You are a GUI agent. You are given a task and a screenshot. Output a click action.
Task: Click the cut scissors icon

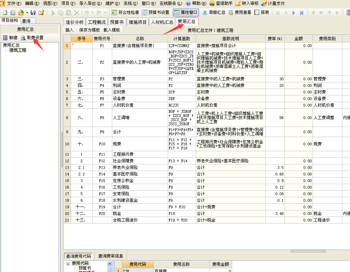click(x=53, y=12)
